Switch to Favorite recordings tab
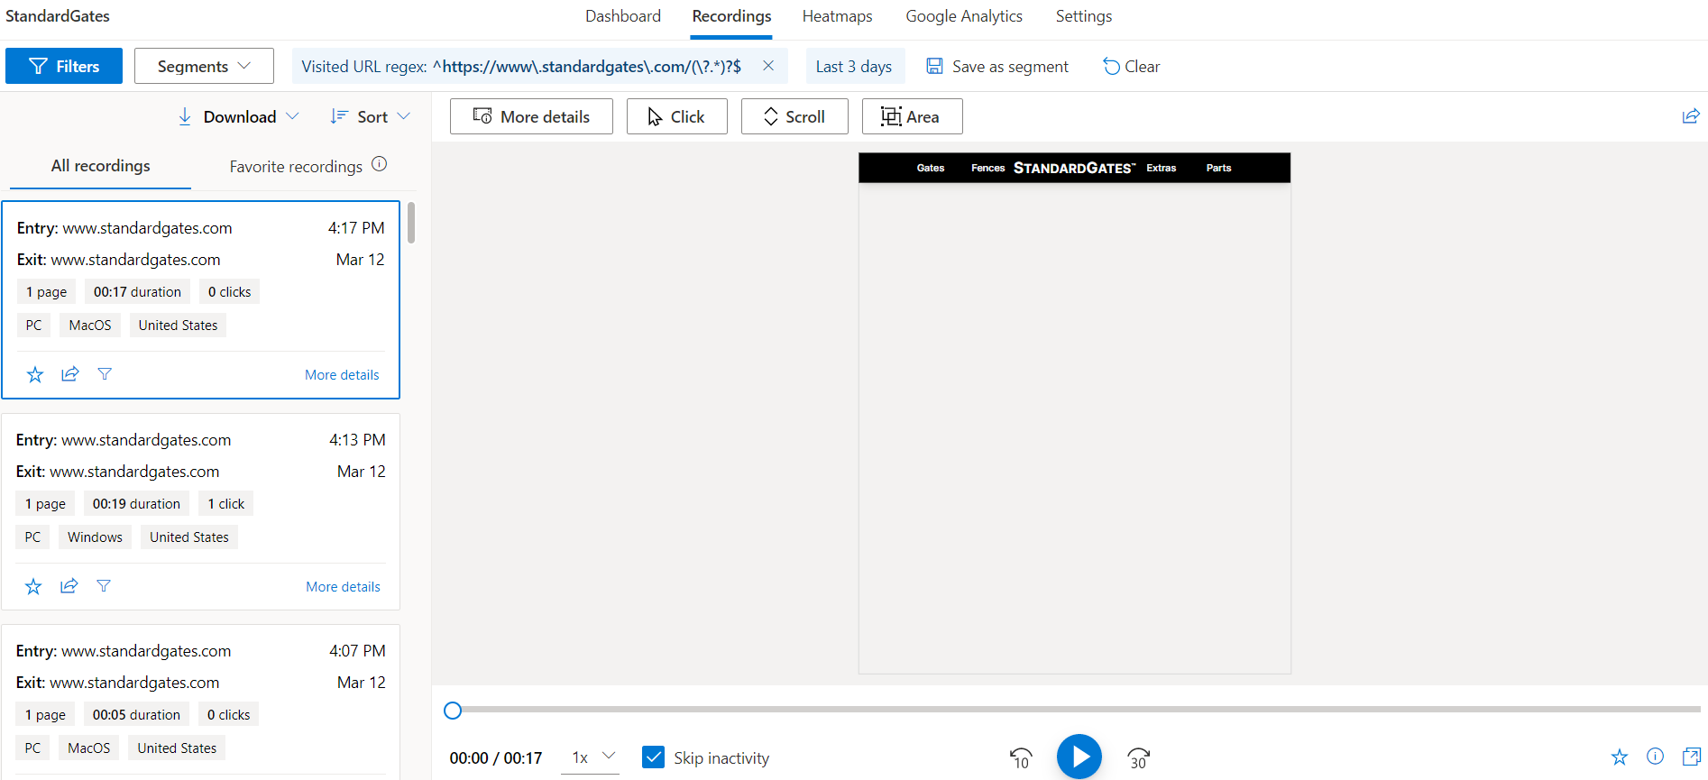This screenshot has width=1708, height=780. pos(296,167)
